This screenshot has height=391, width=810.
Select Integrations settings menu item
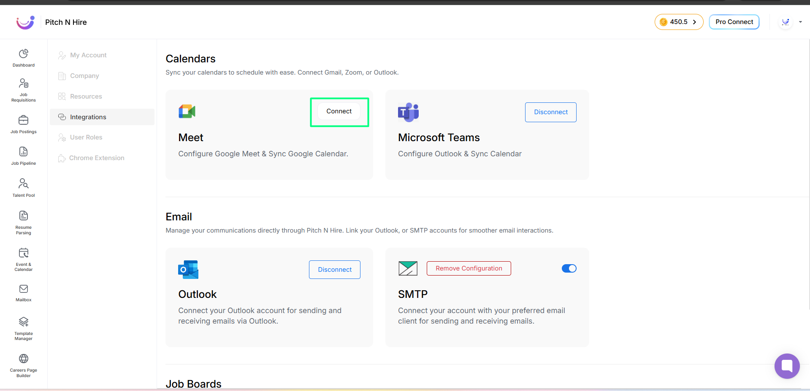tap(102, 117)
